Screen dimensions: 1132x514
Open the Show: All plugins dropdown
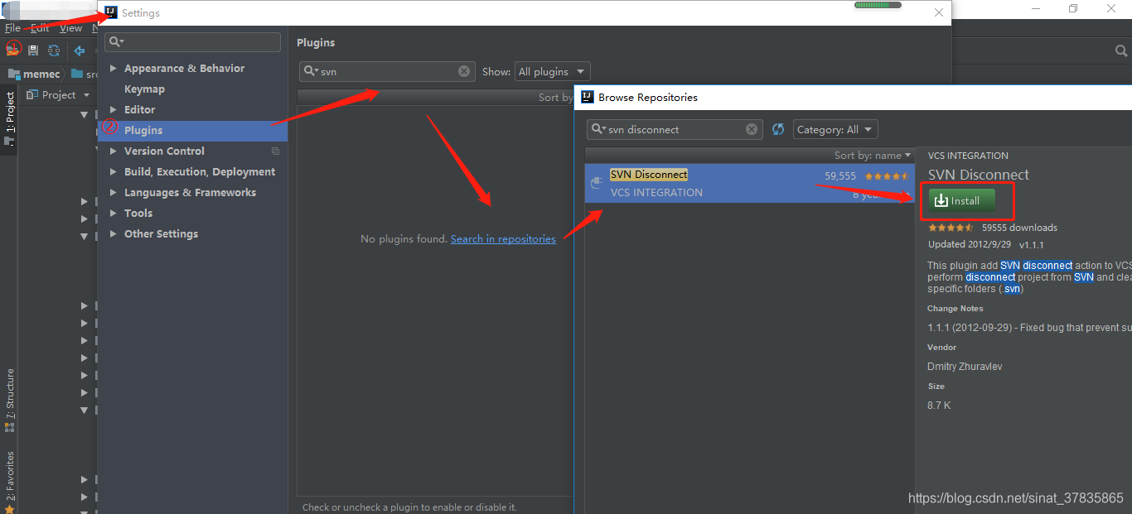coord(552,71)
